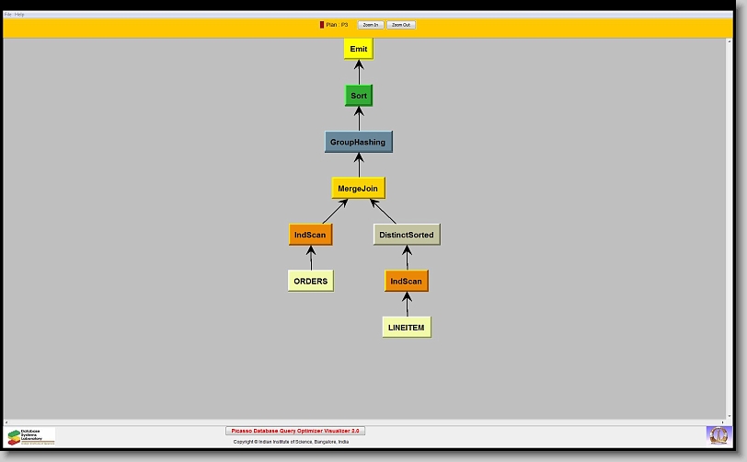Select the green Sort node
747x462 pixels.
359,96
